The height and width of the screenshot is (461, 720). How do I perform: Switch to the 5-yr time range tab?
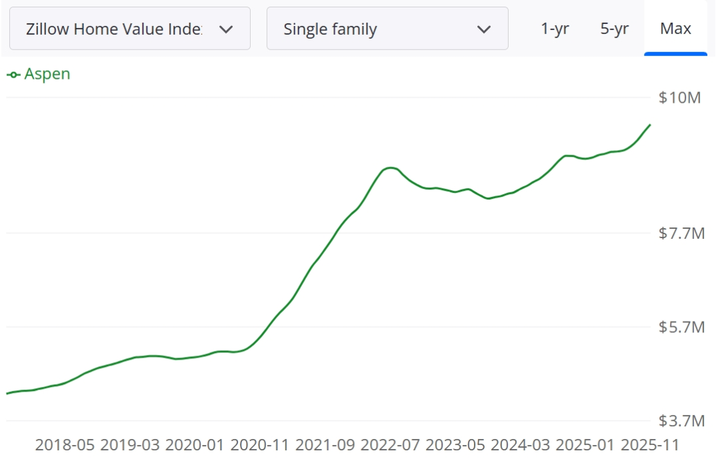pos(615,29)
